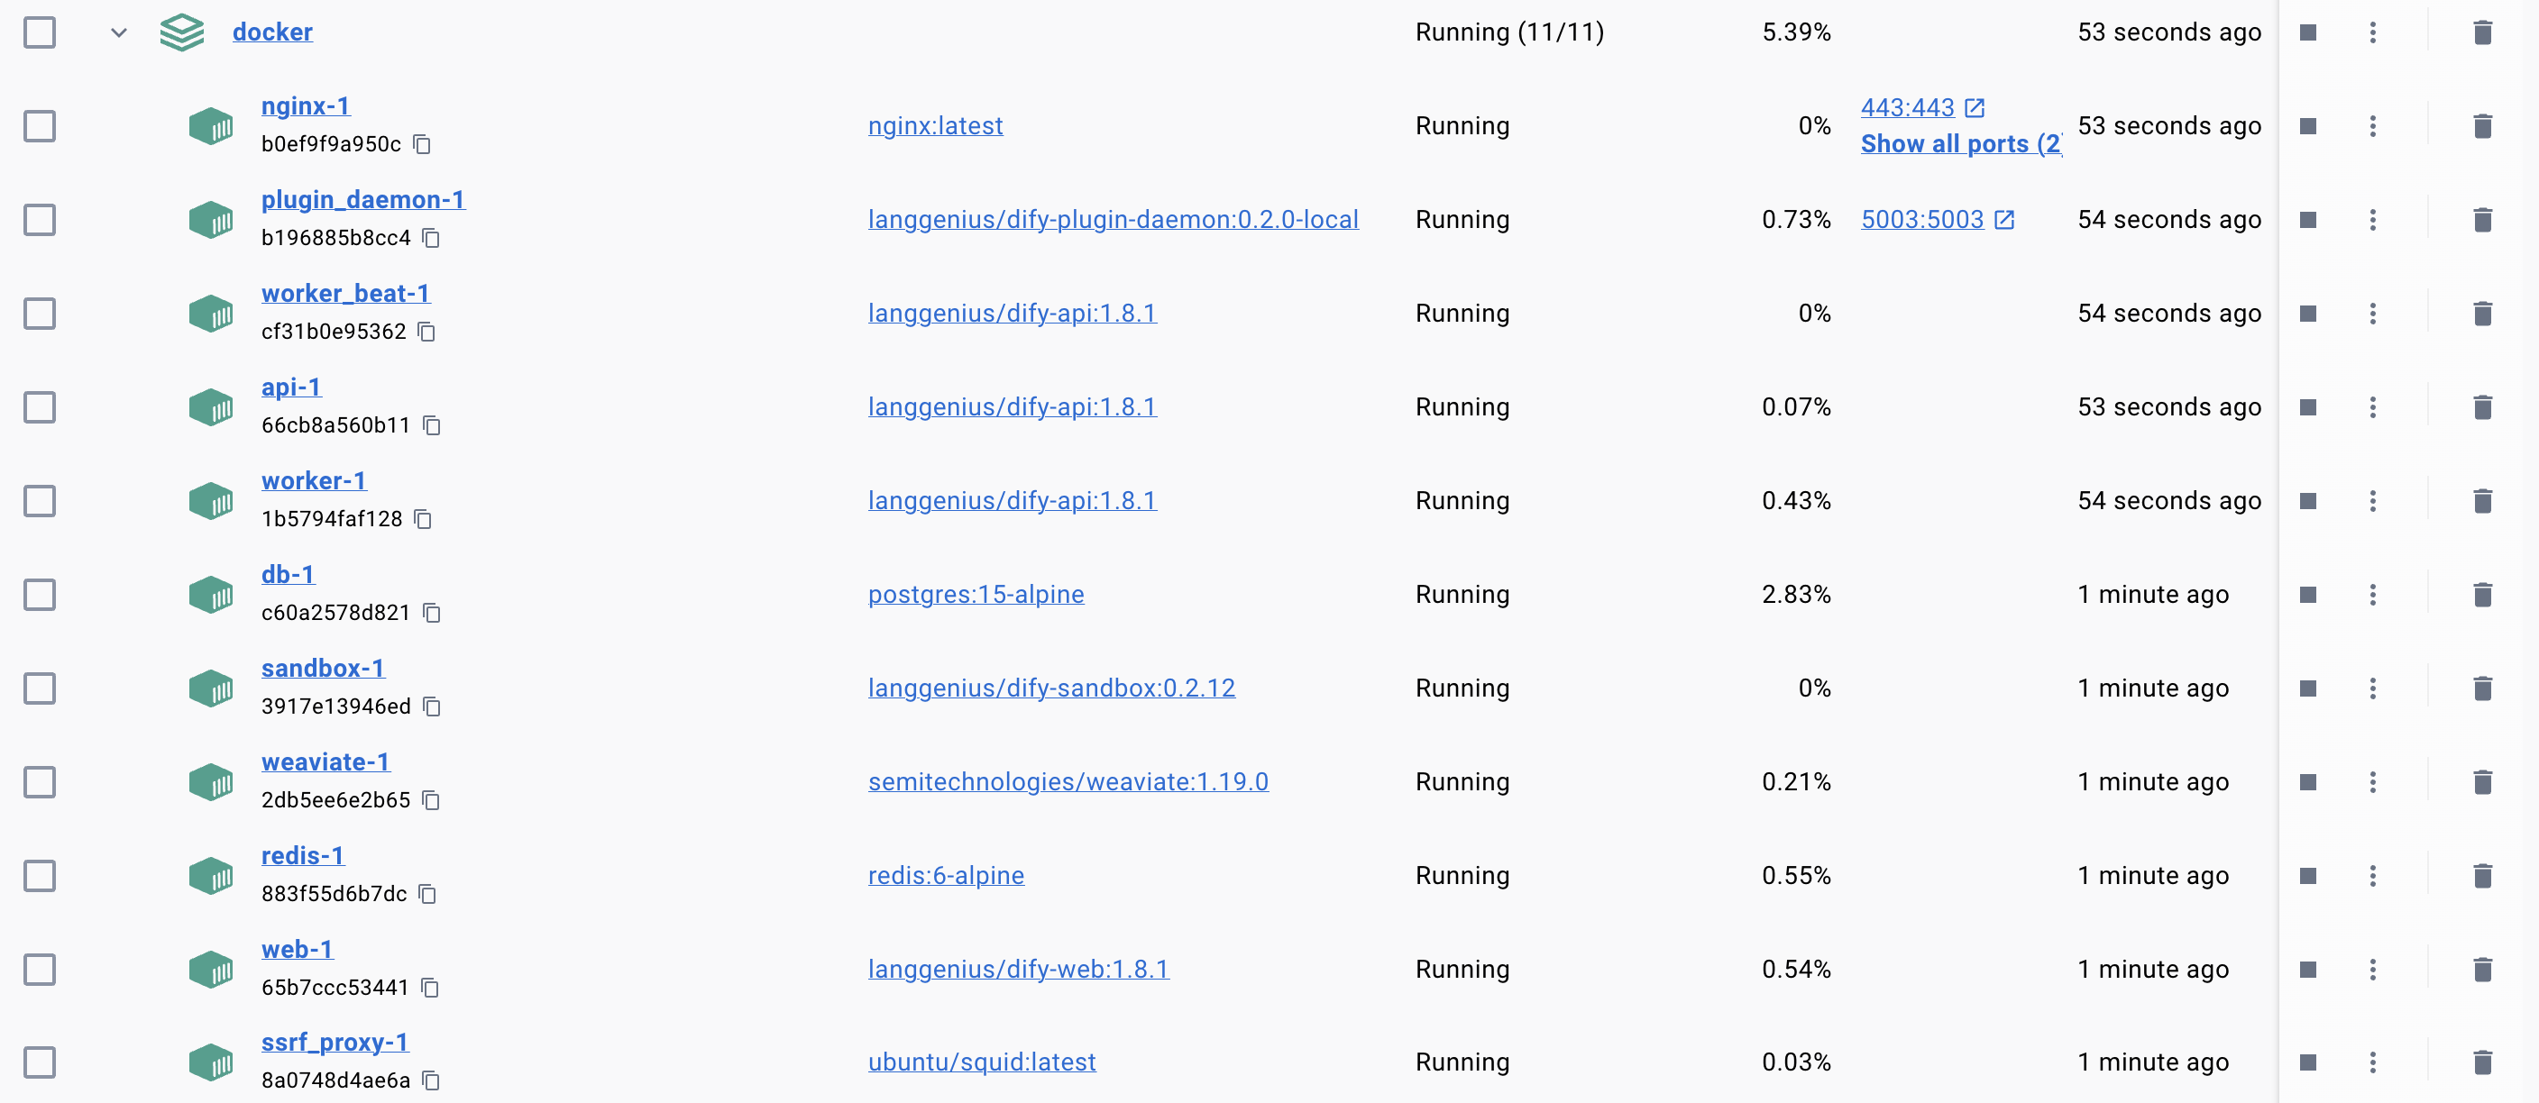Copy api-1 container ID 66cb8a560b11
2539x1103 pixels.
point(431,425)
